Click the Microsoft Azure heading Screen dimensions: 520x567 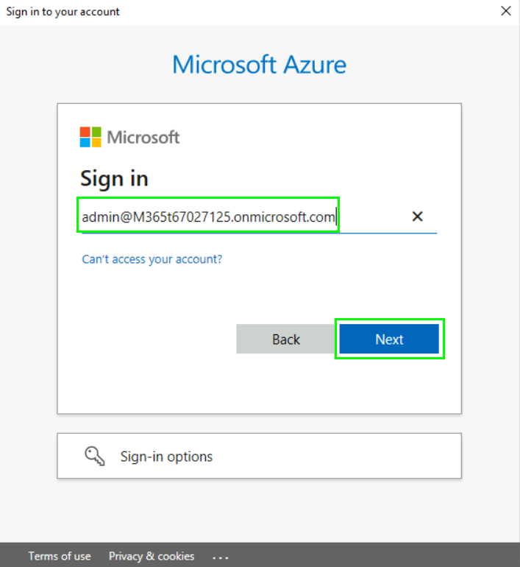[x=259, y=65]
